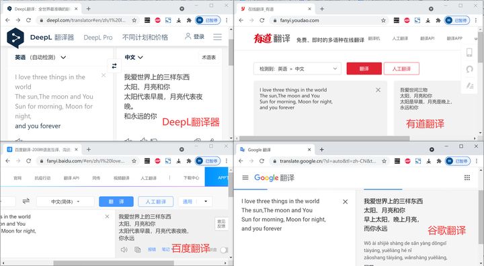This screenshot has width=484, height=266.
Task: Clear the DeepL source text
Action: pyautogui.click(x=104, y=75)
